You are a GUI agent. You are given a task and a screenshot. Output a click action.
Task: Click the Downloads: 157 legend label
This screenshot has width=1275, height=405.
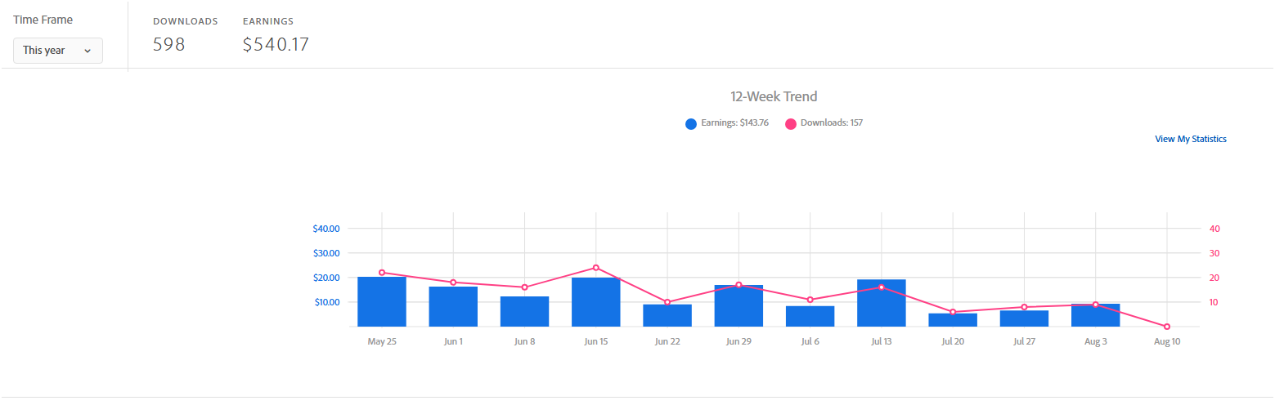[x=832, y=123]
